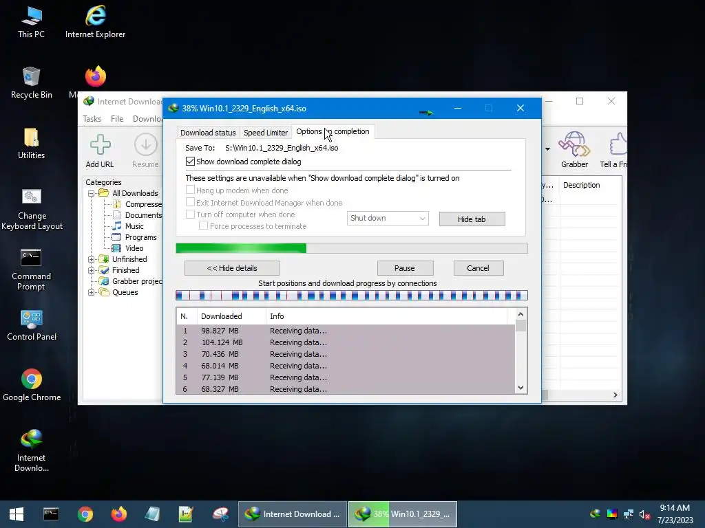The image size is (705, 528).
Task: Open the Recycle Bin icon
Action: pyautogui.click(x=31, y=82)
